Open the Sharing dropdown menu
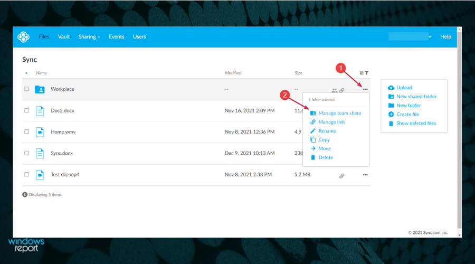 click(89, 36)
